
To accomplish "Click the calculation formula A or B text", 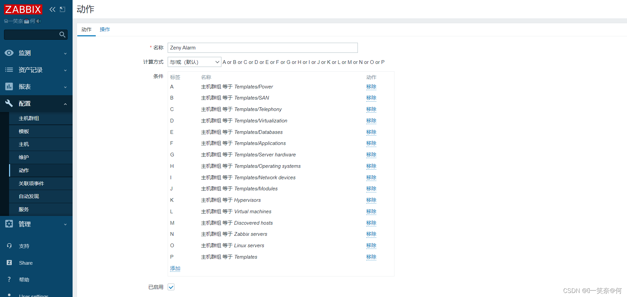I will 303,62.
